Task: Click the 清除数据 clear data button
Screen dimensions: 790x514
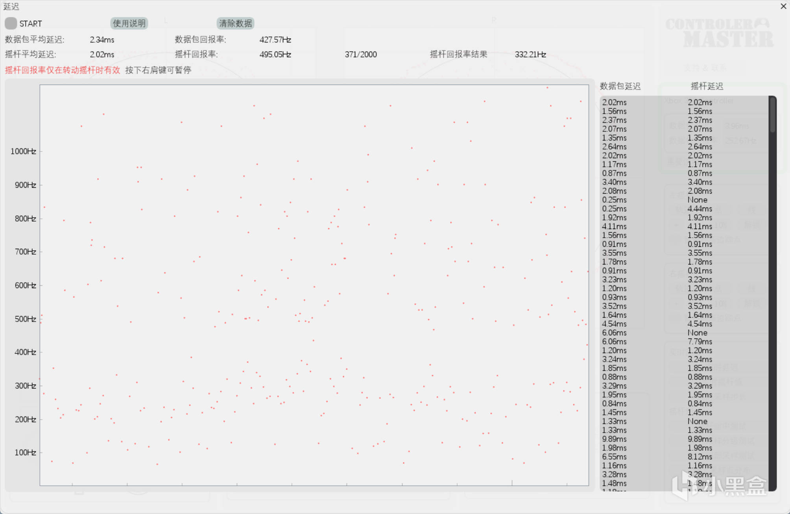Action: point(235,23)
